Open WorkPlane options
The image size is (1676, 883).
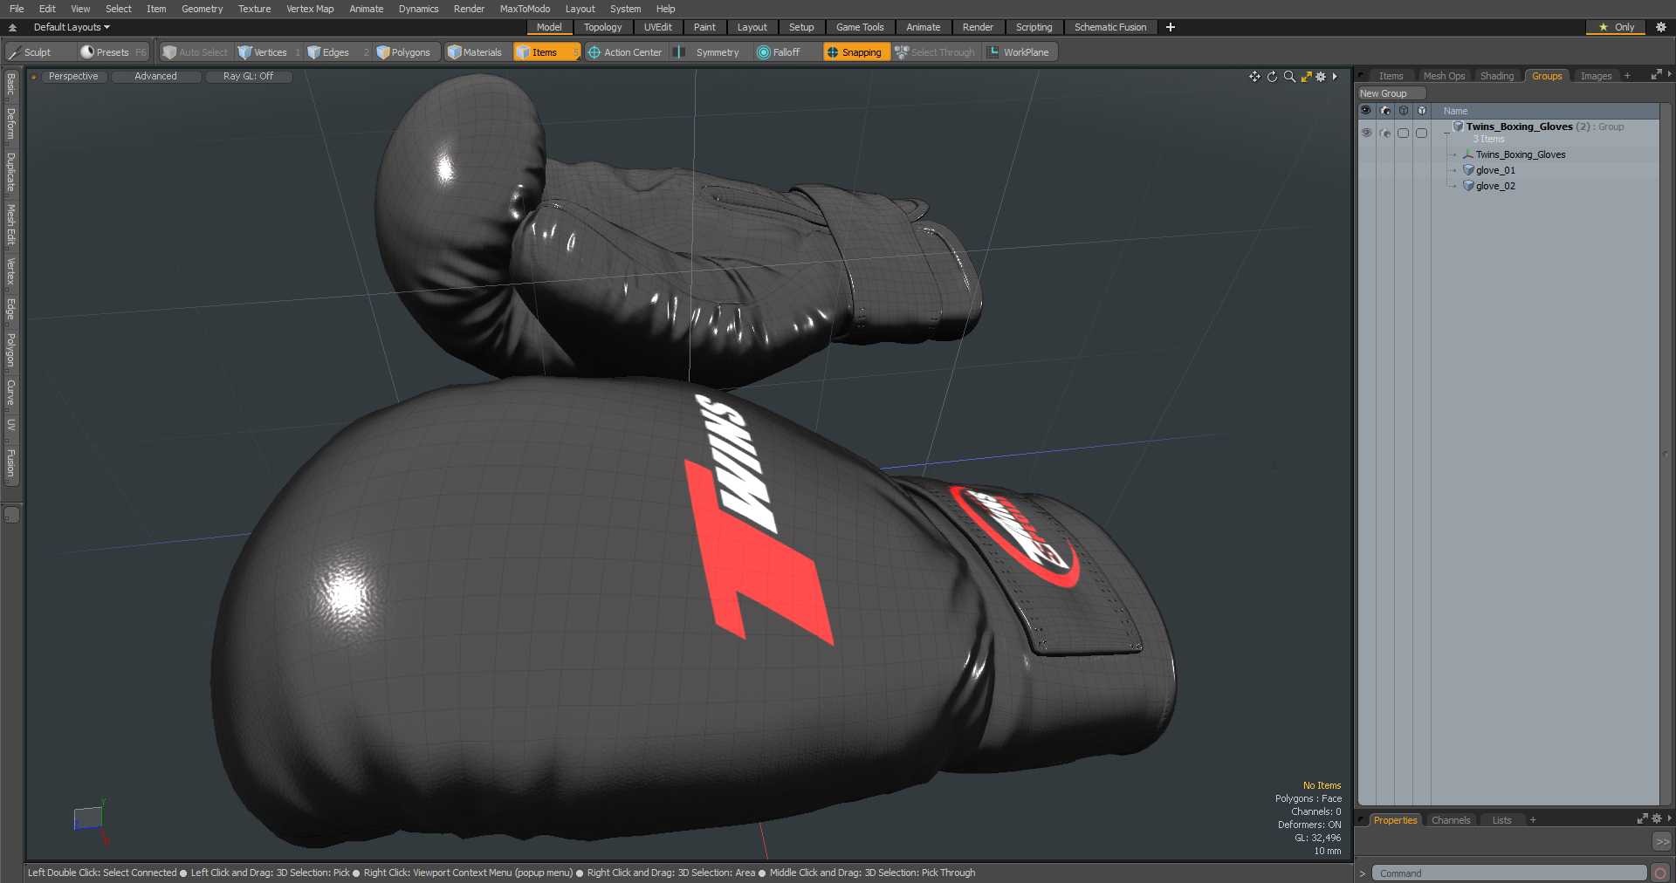pos(1020,52)
